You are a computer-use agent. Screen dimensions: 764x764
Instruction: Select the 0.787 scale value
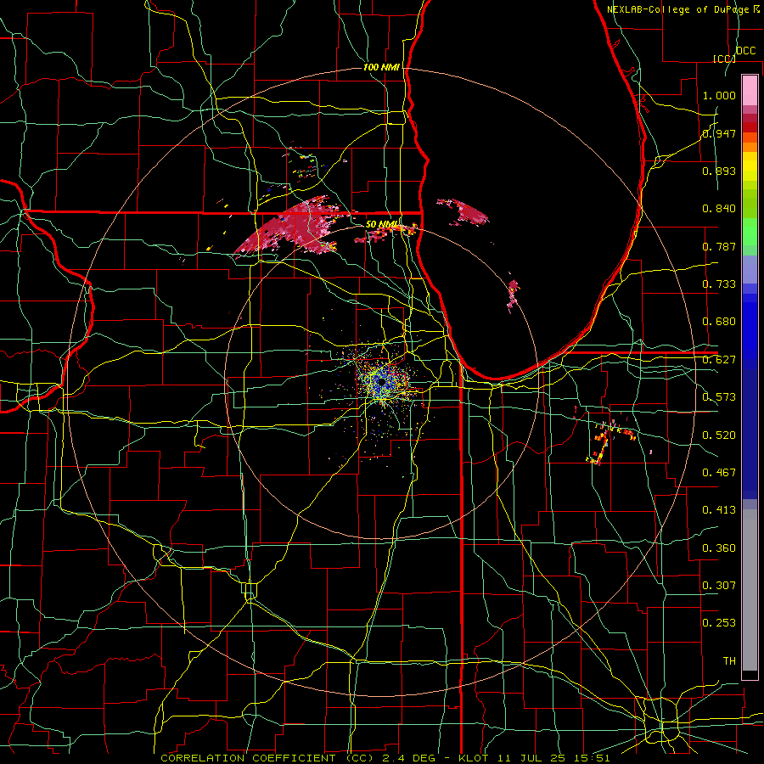click(x=719, y=246)
